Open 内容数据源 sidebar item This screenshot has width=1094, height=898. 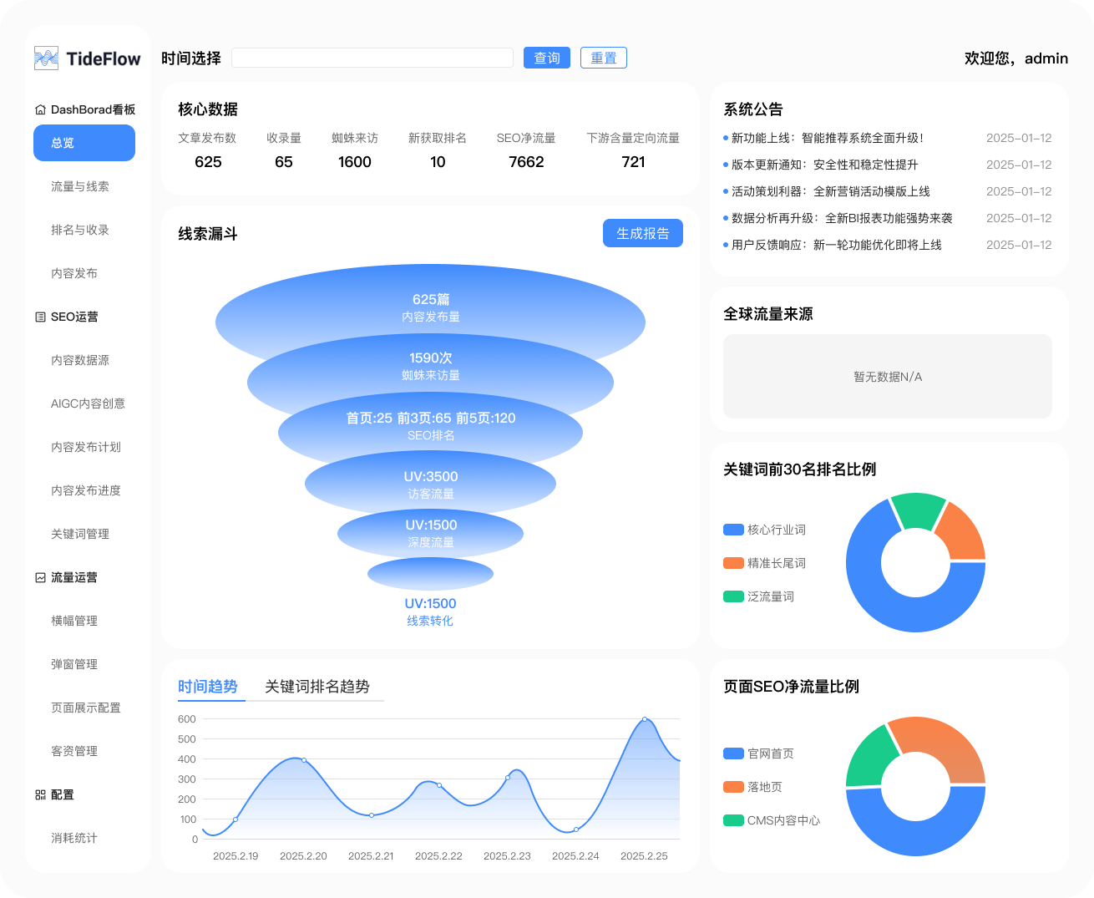pyautogui.click(x=80, y=360)
